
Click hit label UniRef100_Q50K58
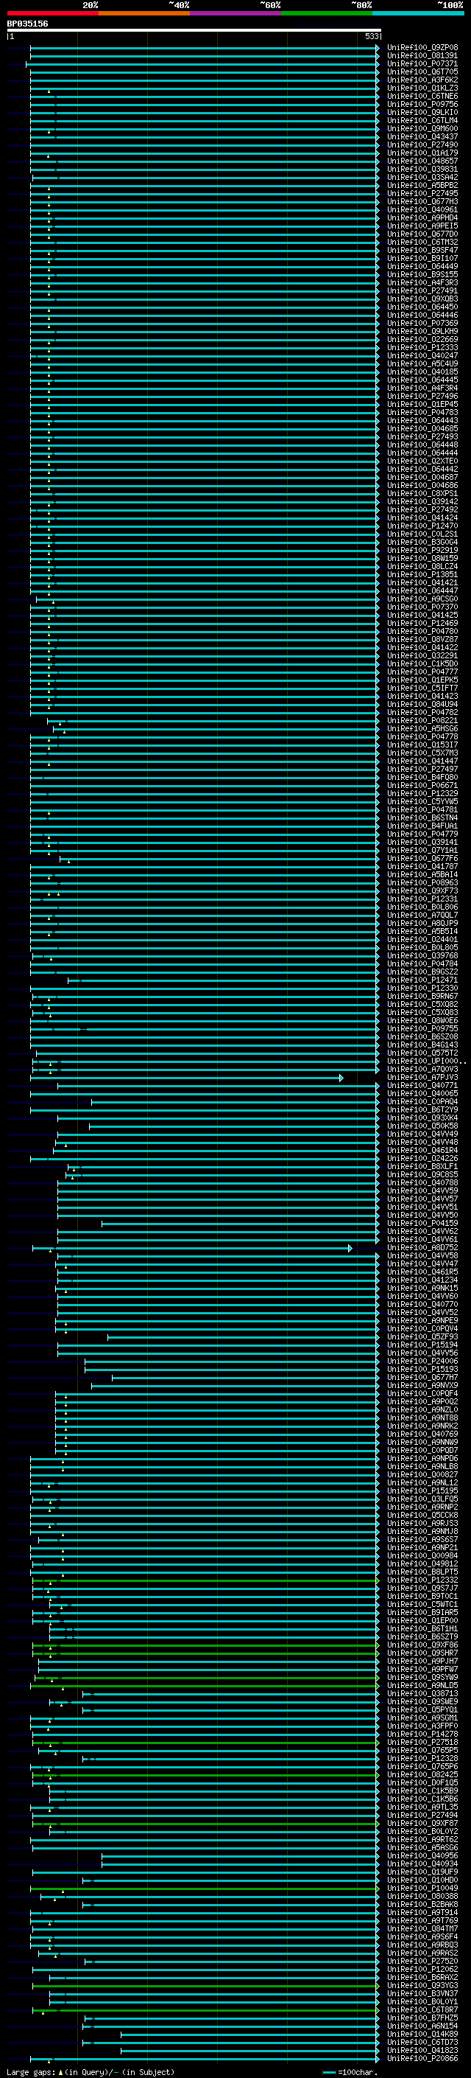(422, 1126)
